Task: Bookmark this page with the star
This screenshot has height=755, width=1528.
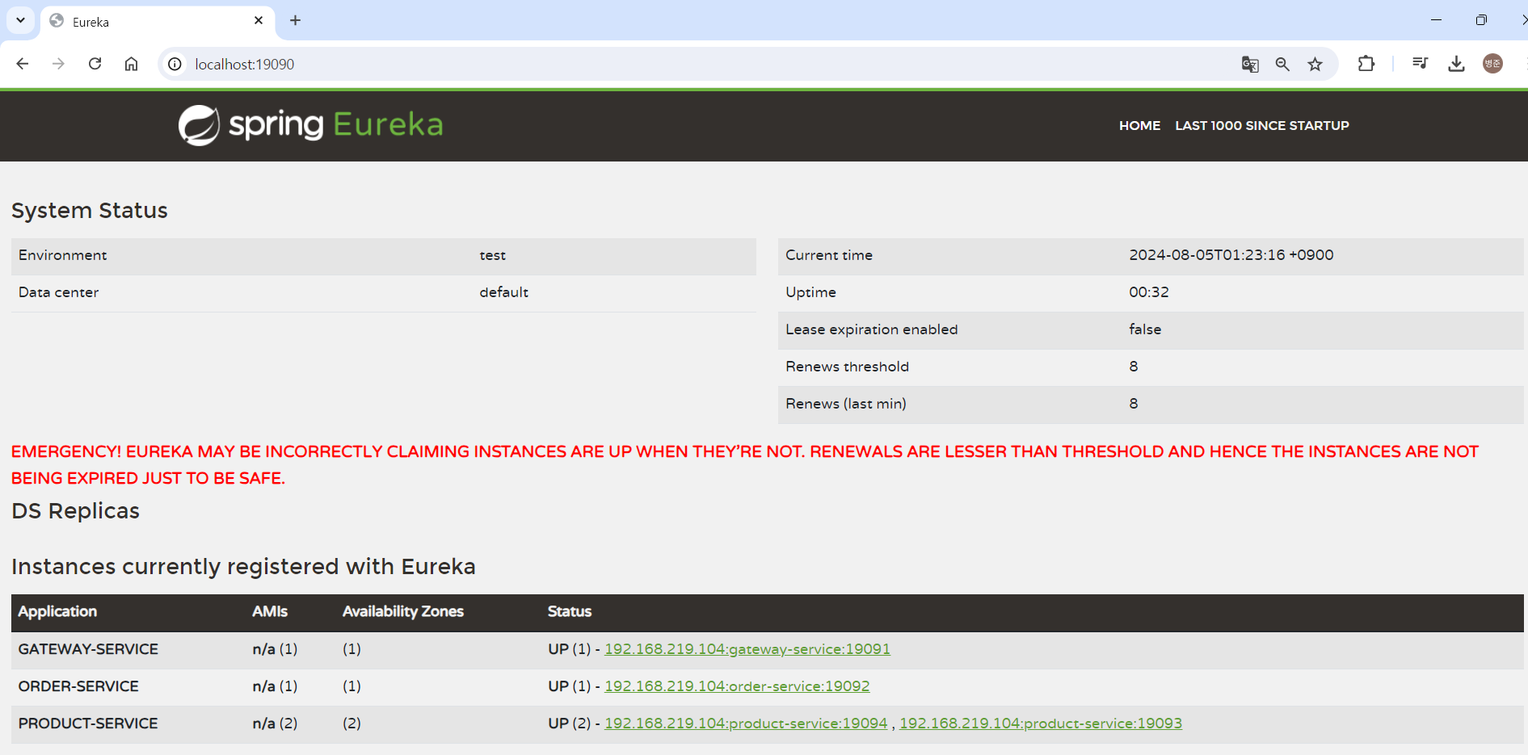Action: click(1315, 64)
